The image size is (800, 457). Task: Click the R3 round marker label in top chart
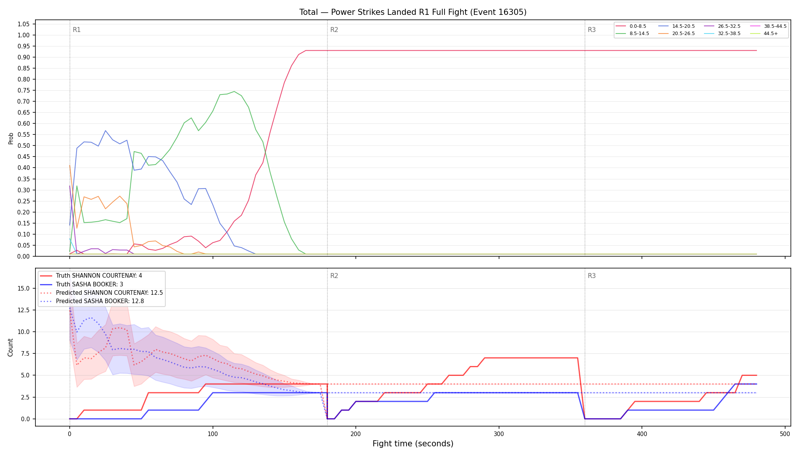point(592,30)
